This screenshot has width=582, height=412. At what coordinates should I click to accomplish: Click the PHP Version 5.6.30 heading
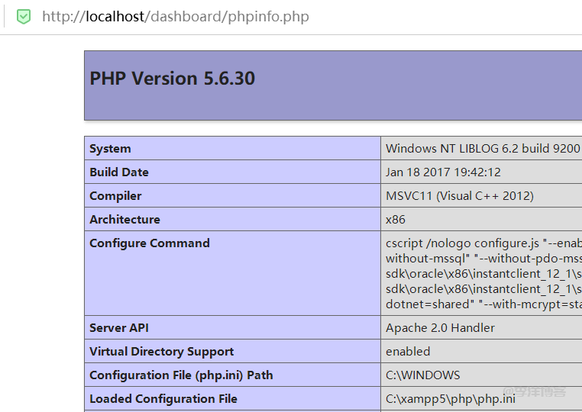pos(173,79)
